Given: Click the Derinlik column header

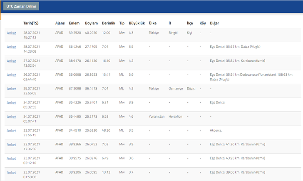Looking at the screenshot, I should (x=108, y=23).
